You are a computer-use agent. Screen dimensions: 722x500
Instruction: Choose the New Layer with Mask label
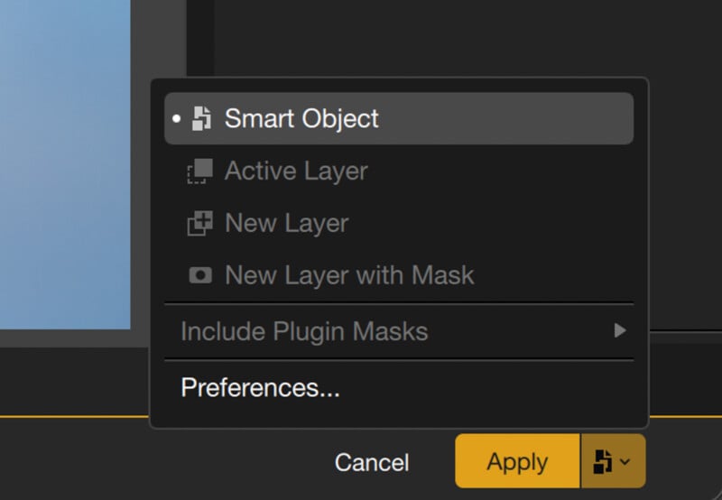click(349, 275)
